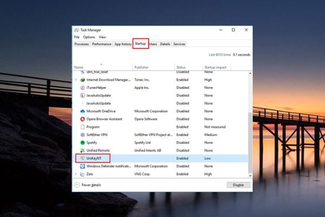The height and width of the screenshot is (217, 325).
Task: Expand the Zalo startup entry
Action: coord(76,174)
